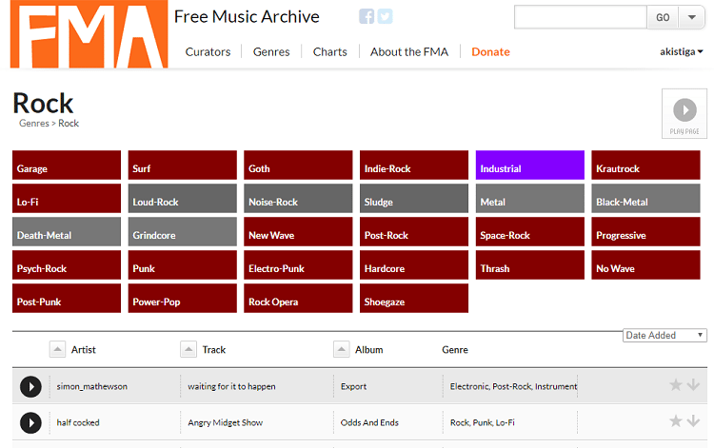Open the Black-Metal tile

[645, 198]
